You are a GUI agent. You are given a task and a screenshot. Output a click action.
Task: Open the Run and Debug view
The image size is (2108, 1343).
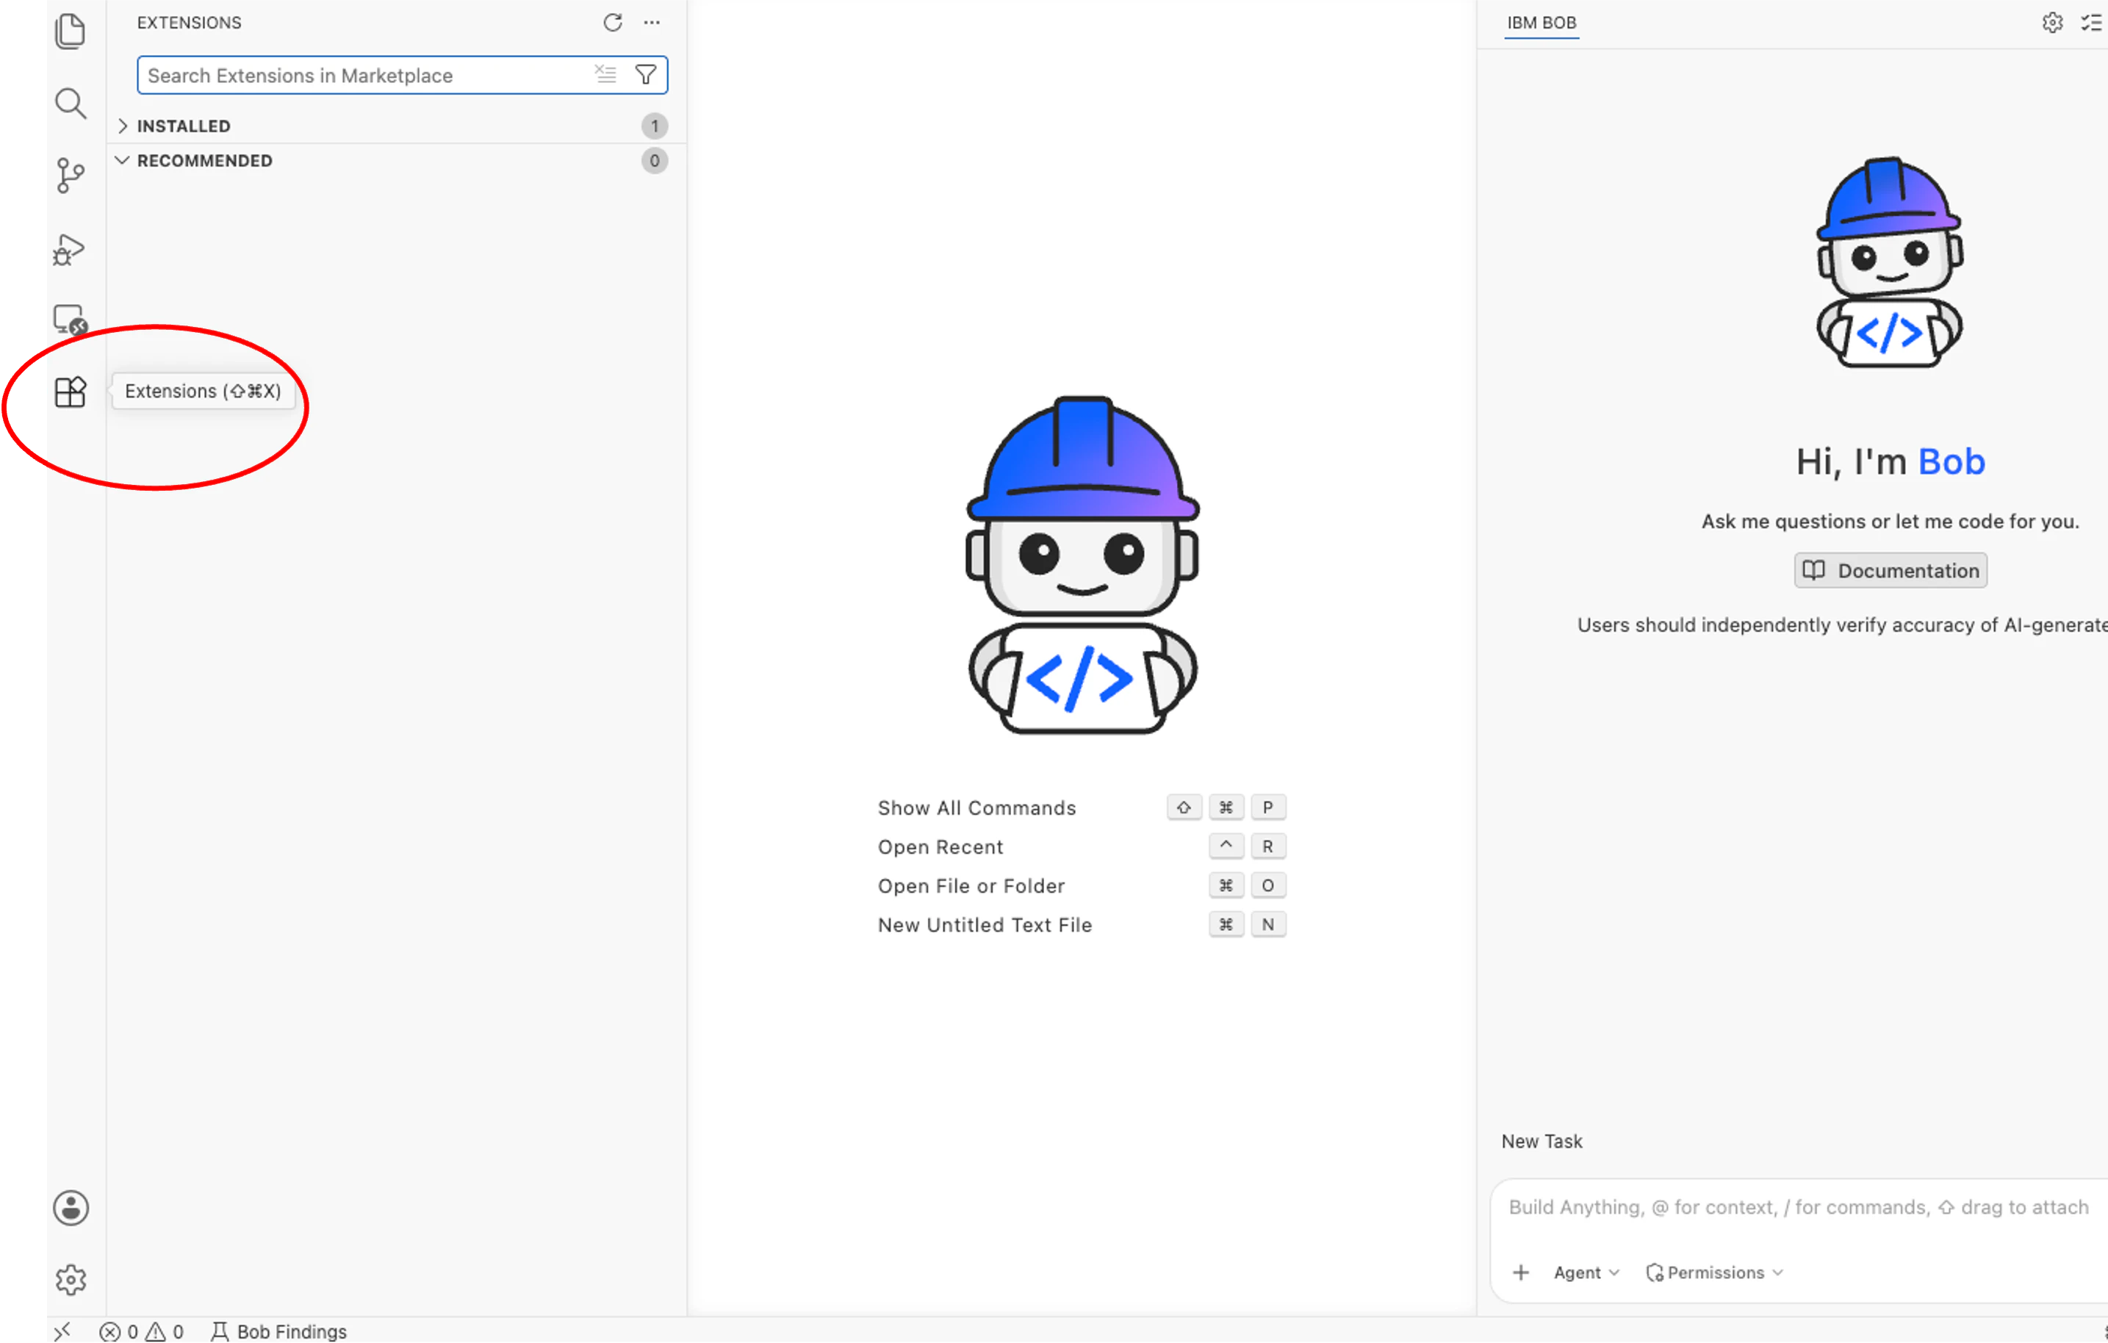click(69, 250)
